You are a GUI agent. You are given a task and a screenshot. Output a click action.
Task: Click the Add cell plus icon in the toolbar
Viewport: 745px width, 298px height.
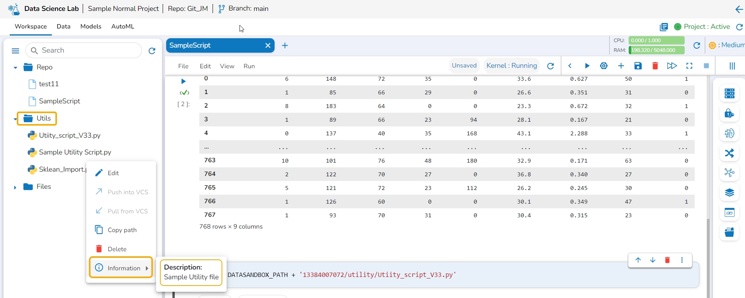coord(621,66)
